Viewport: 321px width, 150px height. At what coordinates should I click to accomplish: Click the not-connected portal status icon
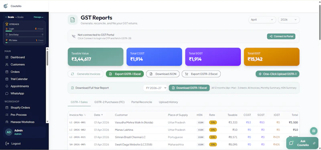click(73, 36)
